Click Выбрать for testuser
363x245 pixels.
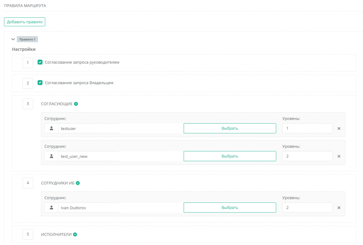[230, 129]
